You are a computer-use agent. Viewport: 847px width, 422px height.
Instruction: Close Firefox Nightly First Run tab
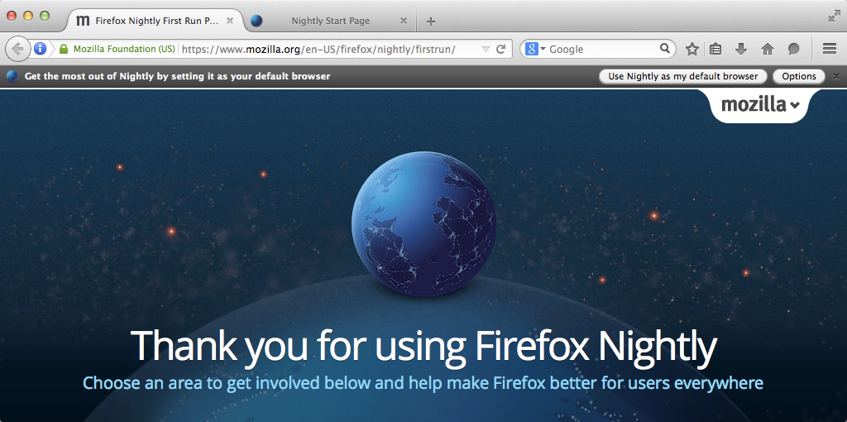pos(230,21)
